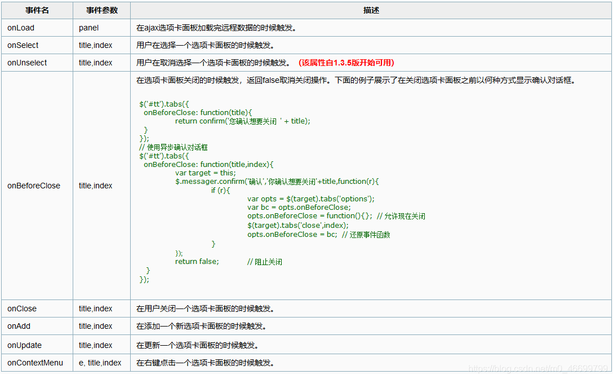Click title,index parameter in the onClose row
613x379 pixels.
(95, 309)
